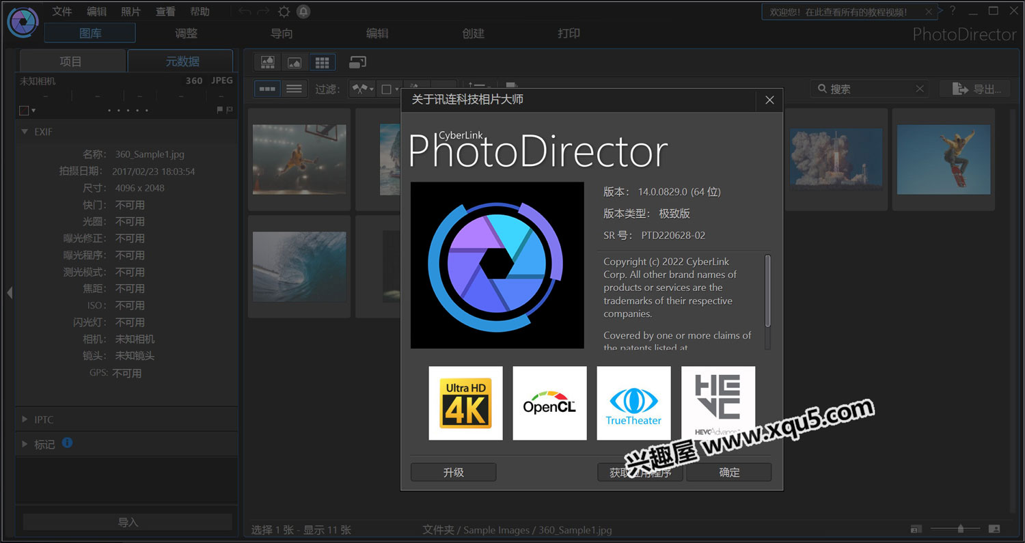This screenshot has width=1025, height=543.
Task: Expand the IPTC section
Action: 25,419
